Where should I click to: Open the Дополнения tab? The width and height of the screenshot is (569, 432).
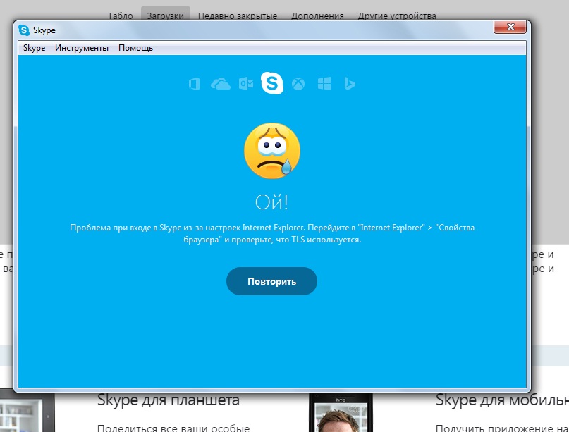(317, 16)
